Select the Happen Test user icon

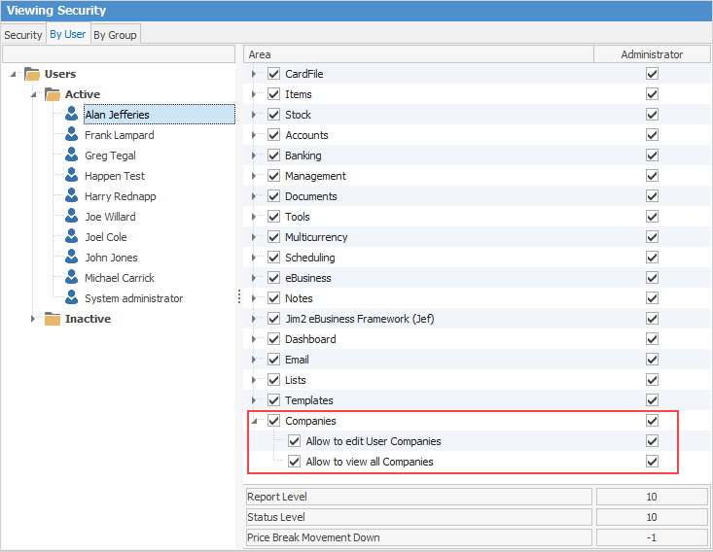coord(71,176)
